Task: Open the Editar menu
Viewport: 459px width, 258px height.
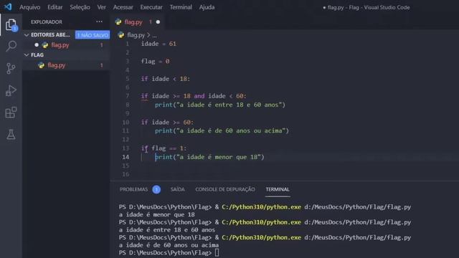Action: (x=55, y=7)
